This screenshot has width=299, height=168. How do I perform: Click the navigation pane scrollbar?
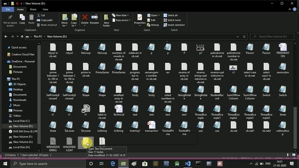(39, 94)
